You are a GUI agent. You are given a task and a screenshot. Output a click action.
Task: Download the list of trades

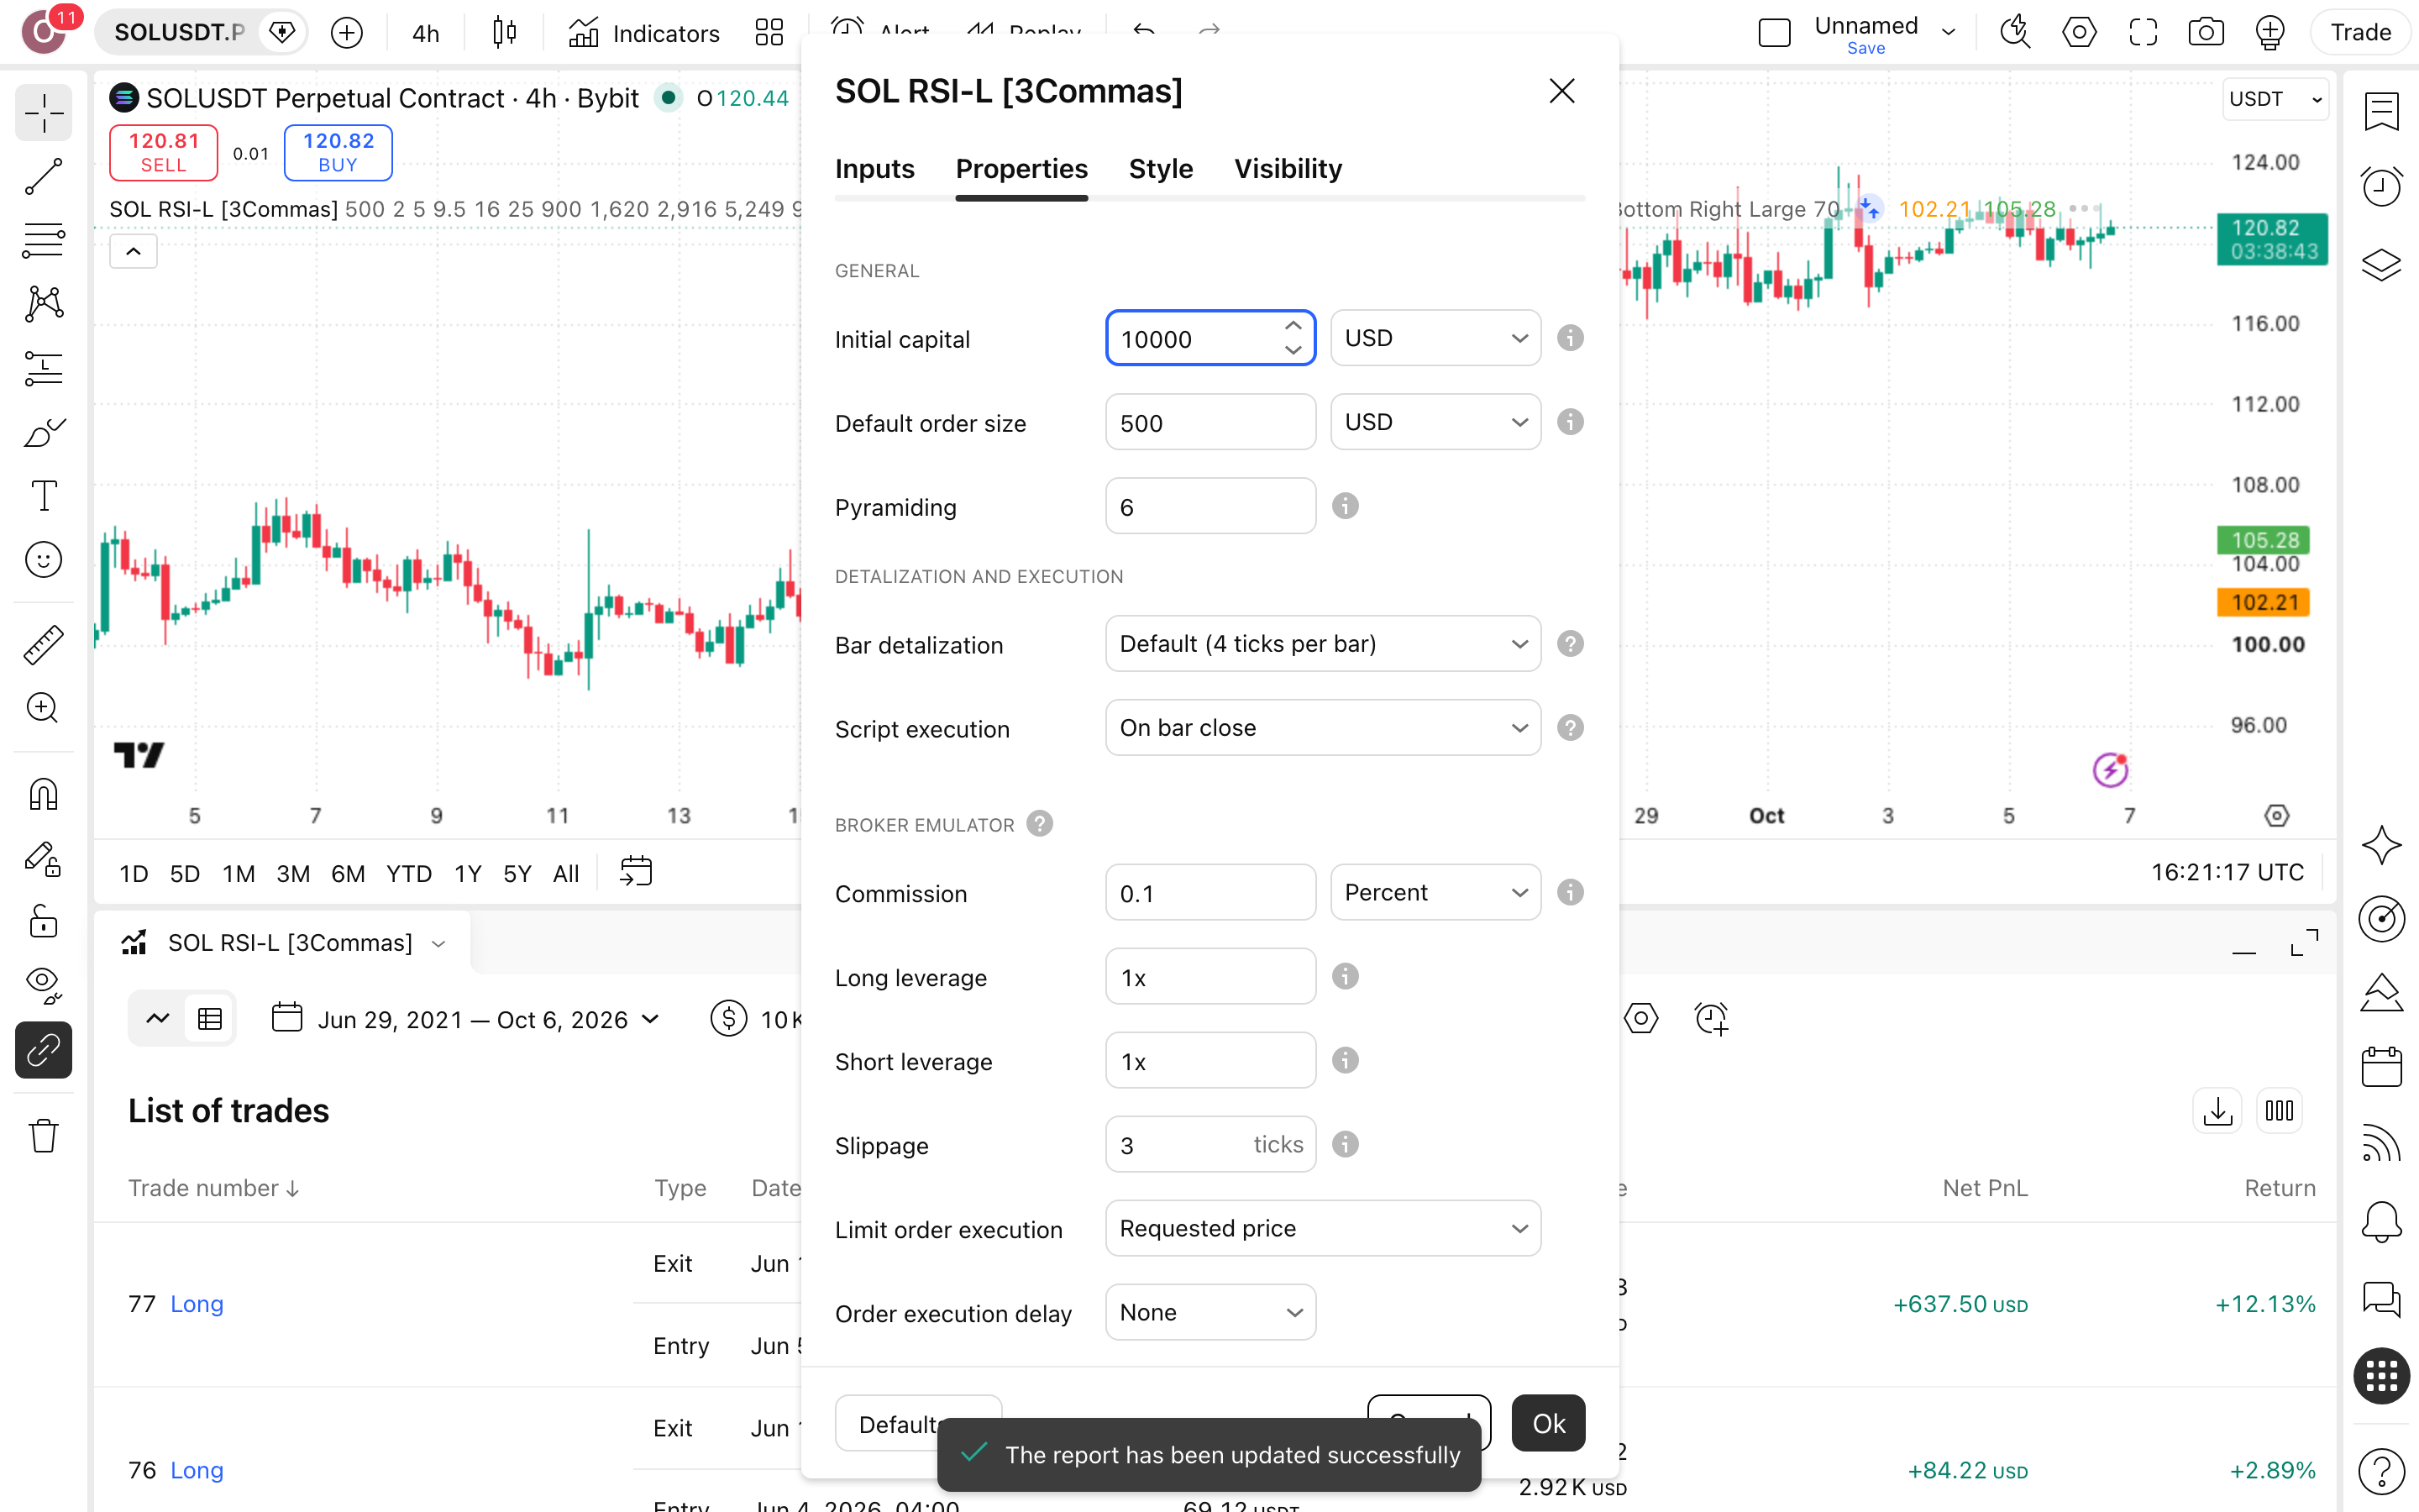point(2217,1111)
